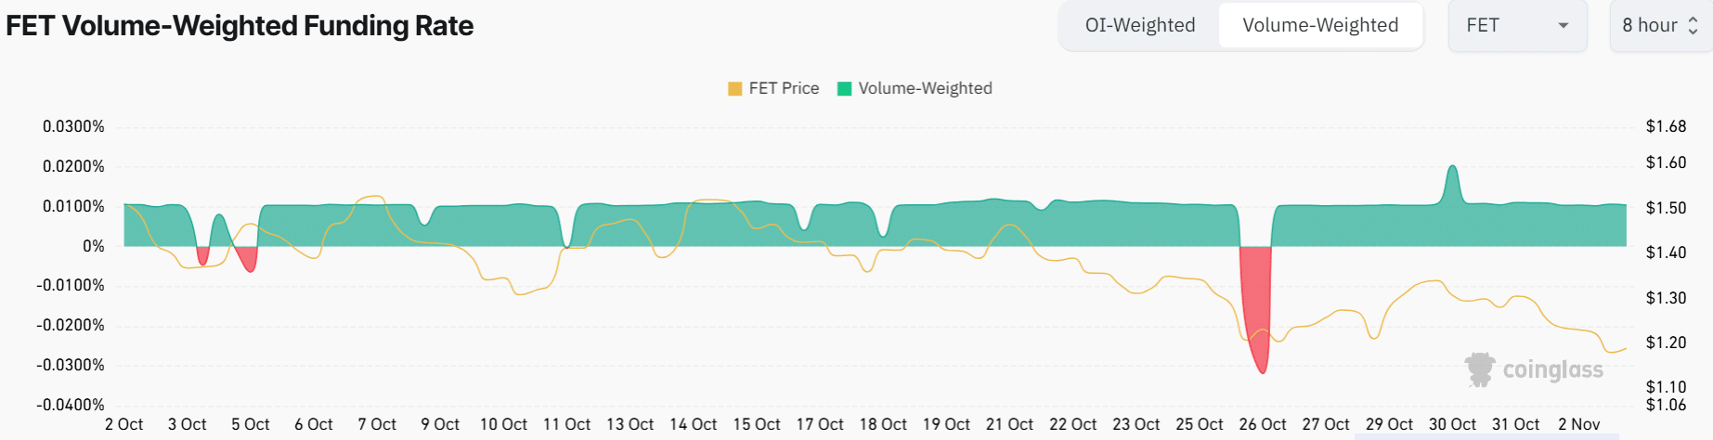Toggle the FET Price legend label
Viewport: 1713px width, 440px height.
click(784, 89)
